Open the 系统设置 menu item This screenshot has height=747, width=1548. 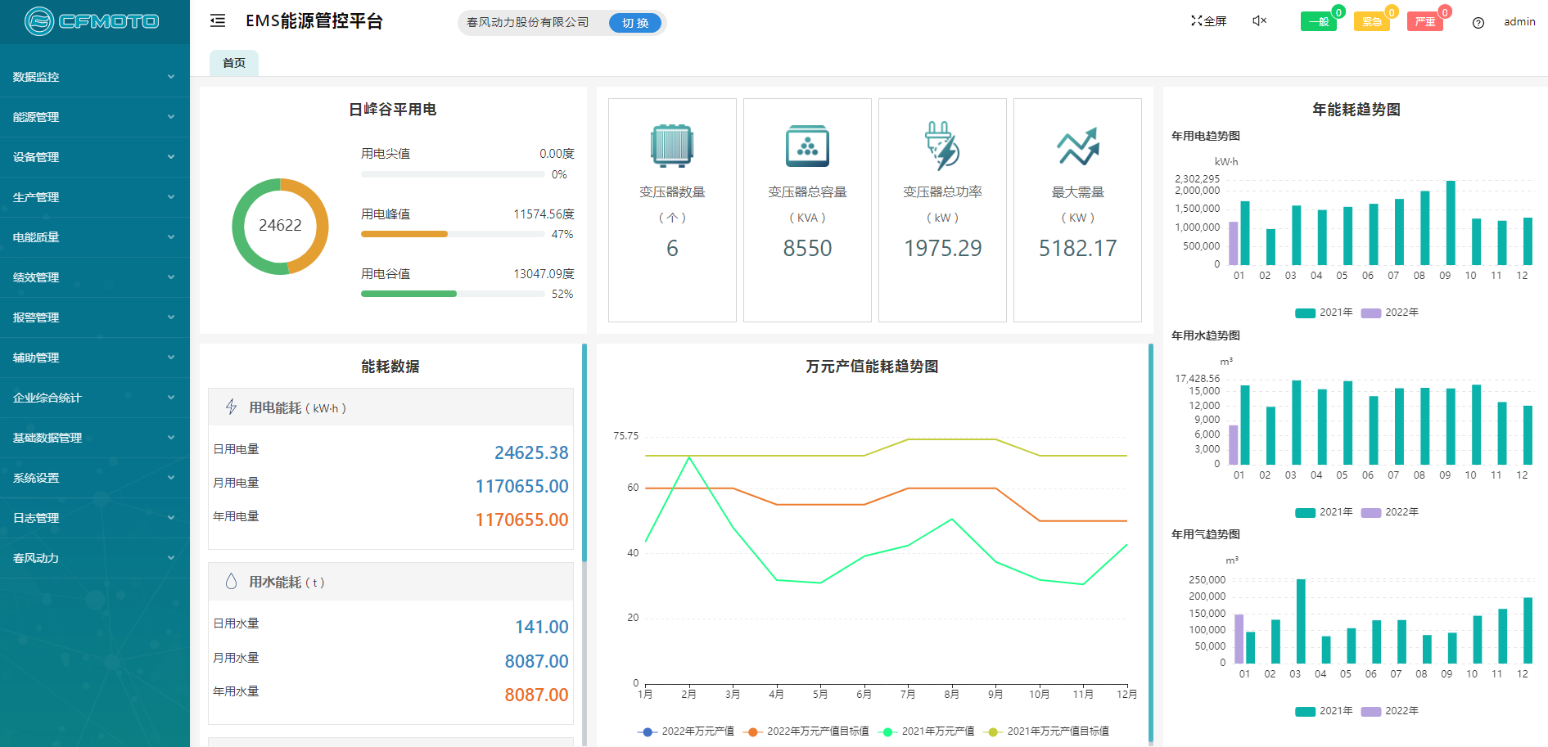(x=94, y=478)
